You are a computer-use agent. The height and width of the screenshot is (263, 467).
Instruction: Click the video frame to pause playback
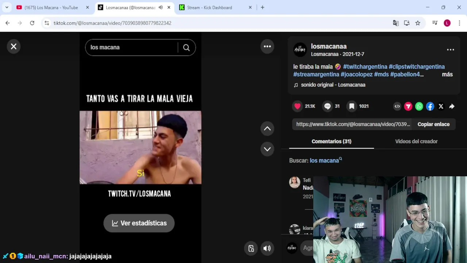[x=140, y=147]
